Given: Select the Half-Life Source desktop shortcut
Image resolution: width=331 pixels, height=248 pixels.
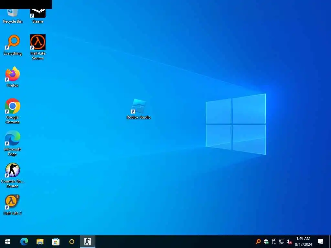Looking at the screenshot, I should 38,47.
